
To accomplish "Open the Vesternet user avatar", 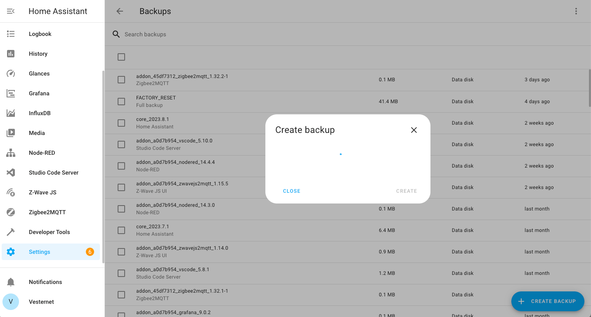I will click(x=11, y=302).
